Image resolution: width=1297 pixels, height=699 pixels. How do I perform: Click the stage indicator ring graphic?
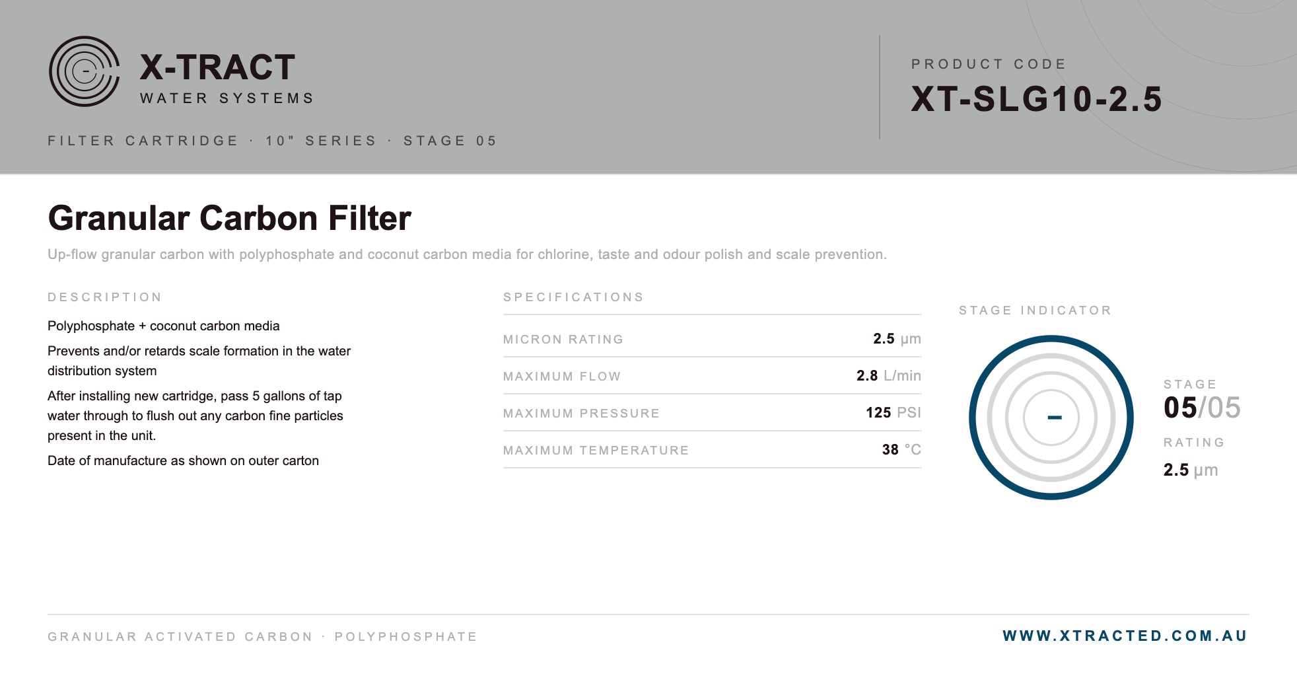tap(1051, 418)
